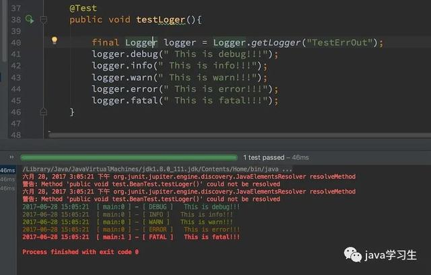Click the DEBUG console output line
Viewport: 431px width, 275px height.
click(131, 206)
